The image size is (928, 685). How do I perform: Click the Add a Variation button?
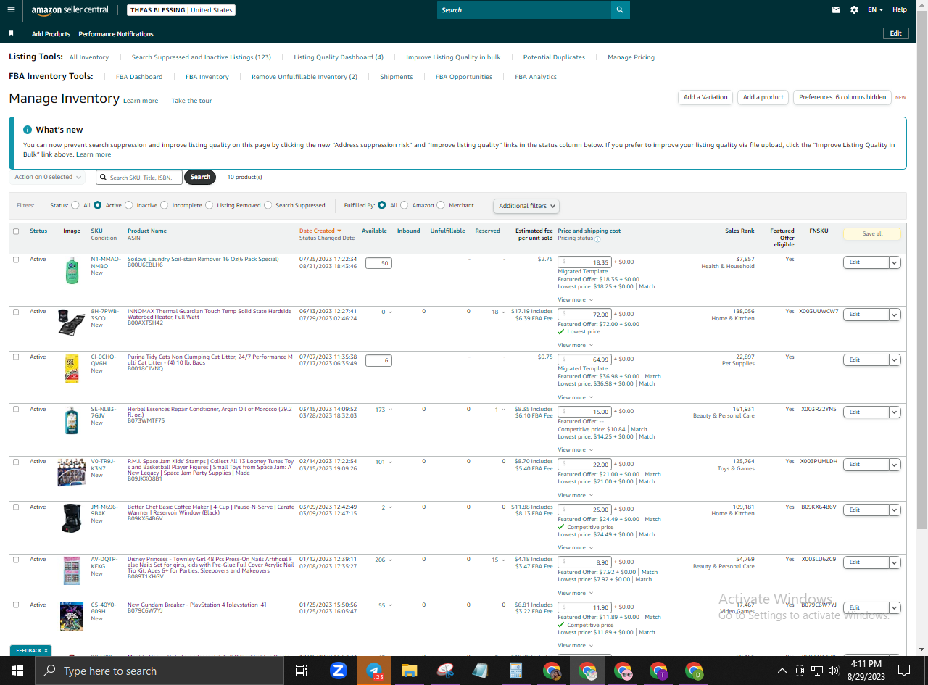point(705,97)
